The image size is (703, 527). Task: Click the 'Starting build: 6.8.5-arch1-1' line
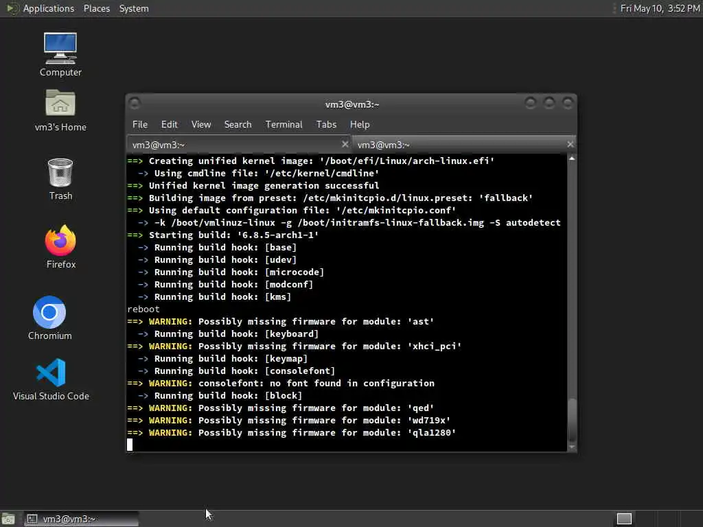223,235
